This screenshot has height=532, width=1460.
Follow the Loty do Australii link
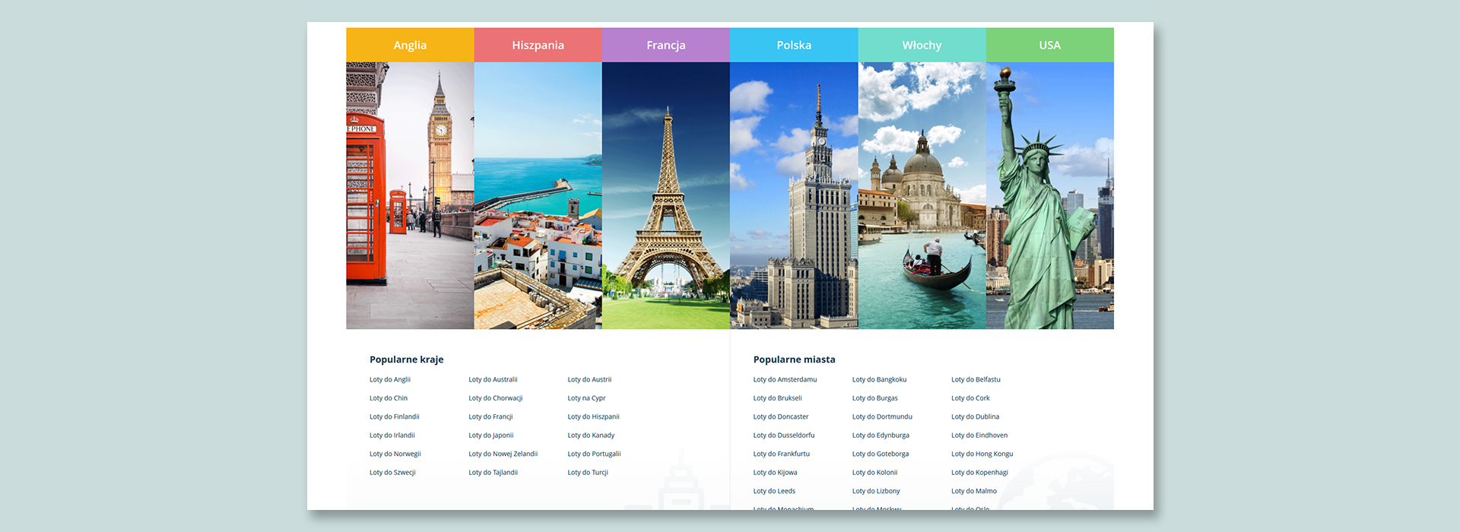(x=493, y=379)
